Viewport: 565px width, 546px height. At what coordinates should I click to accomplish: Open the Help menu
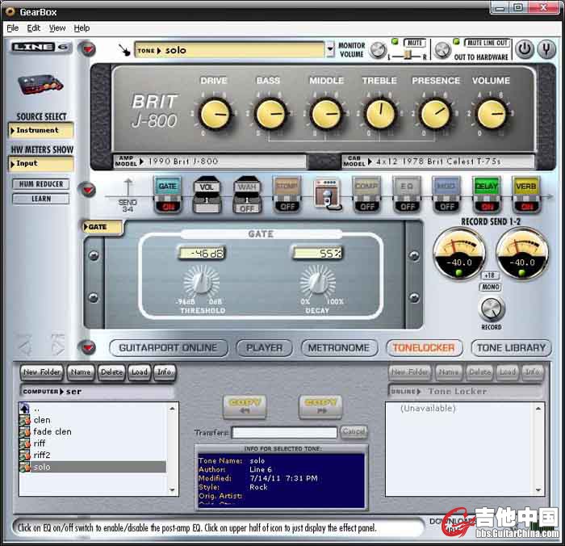pos(82,28)
